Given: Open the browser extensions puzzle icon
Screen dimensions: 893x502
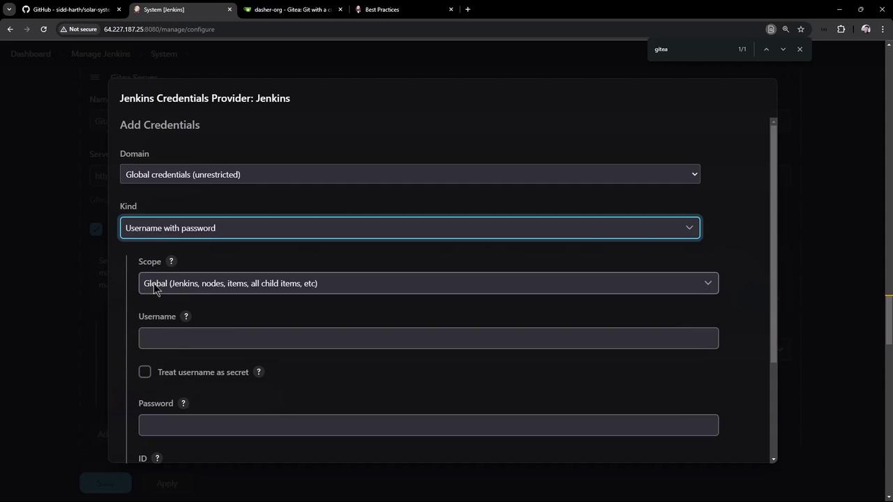Looking at the screenshot, I should [x=841, y=29].
